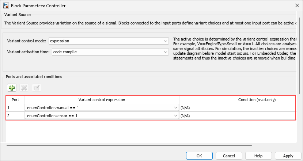
Task: Open Help for the Variant Source
Action: coord(258,156)
